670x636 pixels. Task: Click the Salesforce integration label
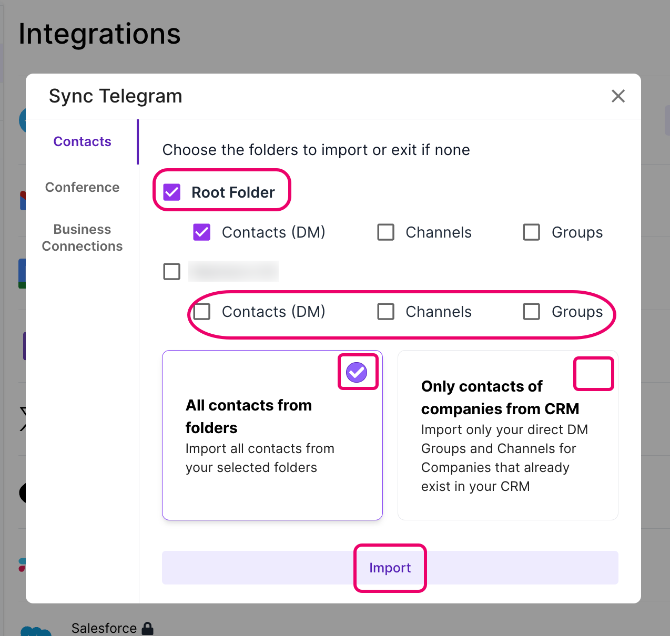pos(104,628)
